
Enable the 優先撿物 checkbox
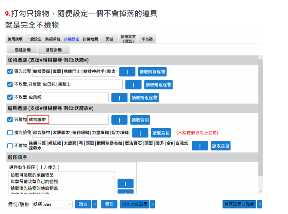point(10,132)
